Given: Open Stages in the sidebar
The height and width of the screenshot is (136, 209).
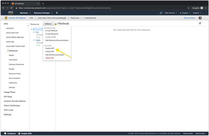Looking at the screenshot, I should tap(11, 55).
